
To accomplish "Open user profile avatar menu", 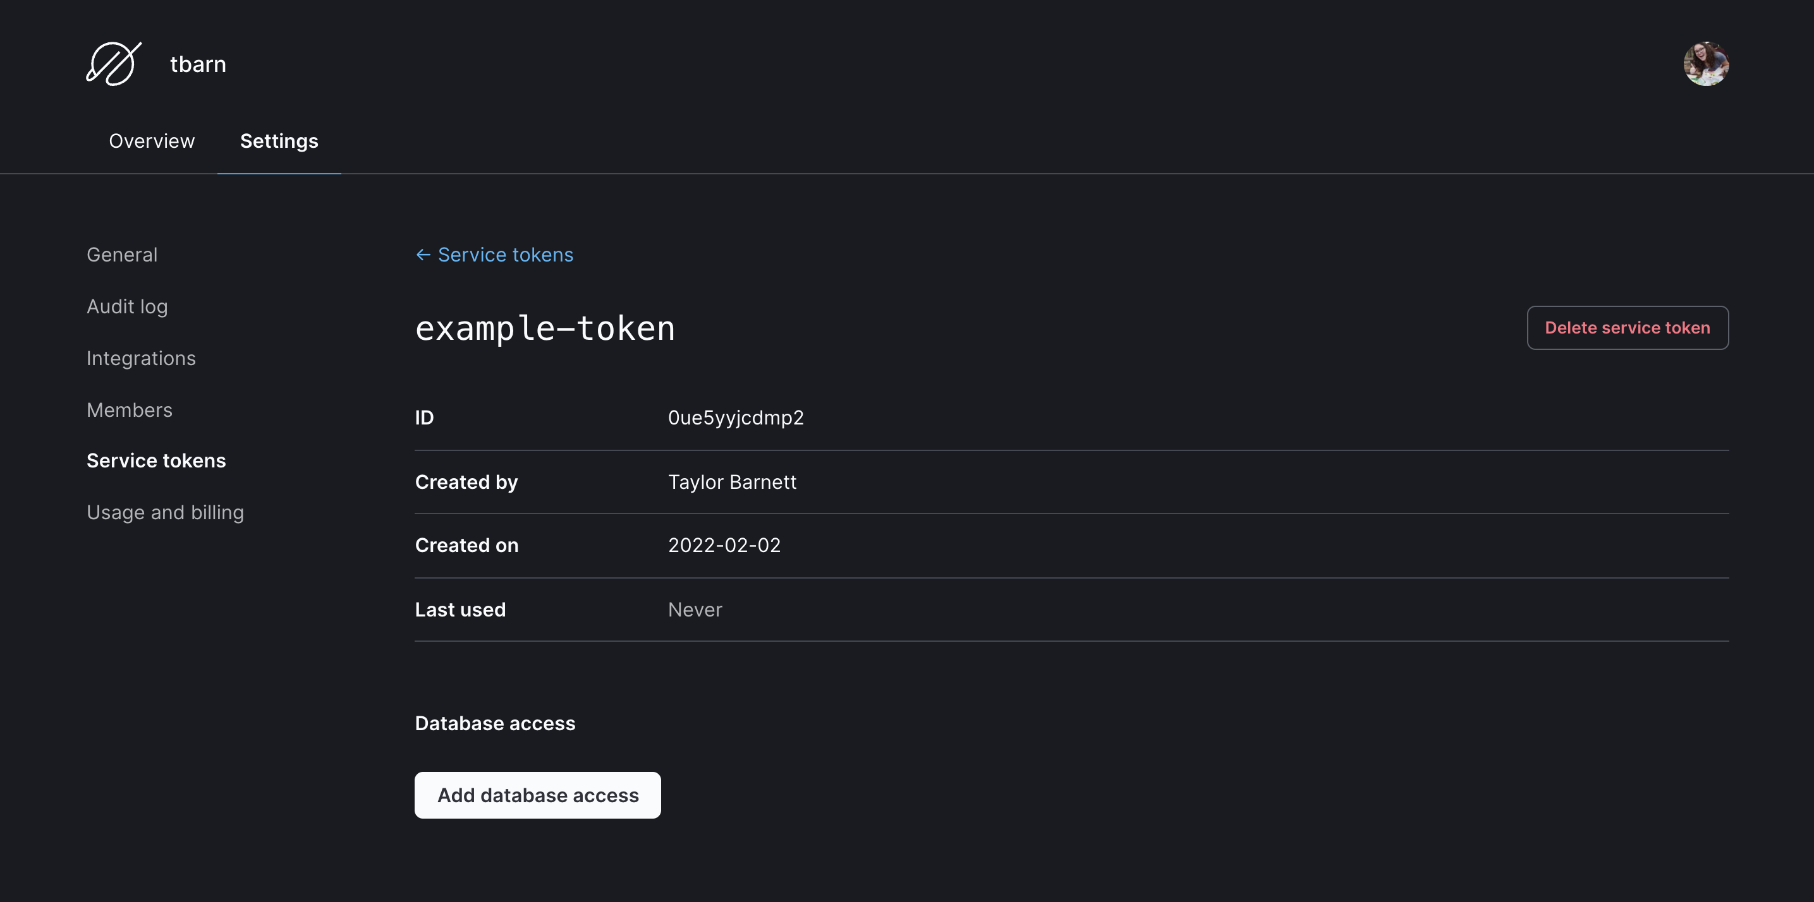I will [x=1707, y=63].
